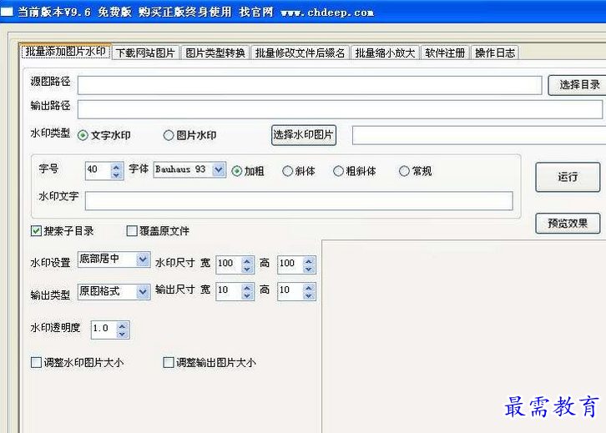Uncheck the 搜索子目录 checkbox
Viewport: 606px width, 433px height.
36,231
